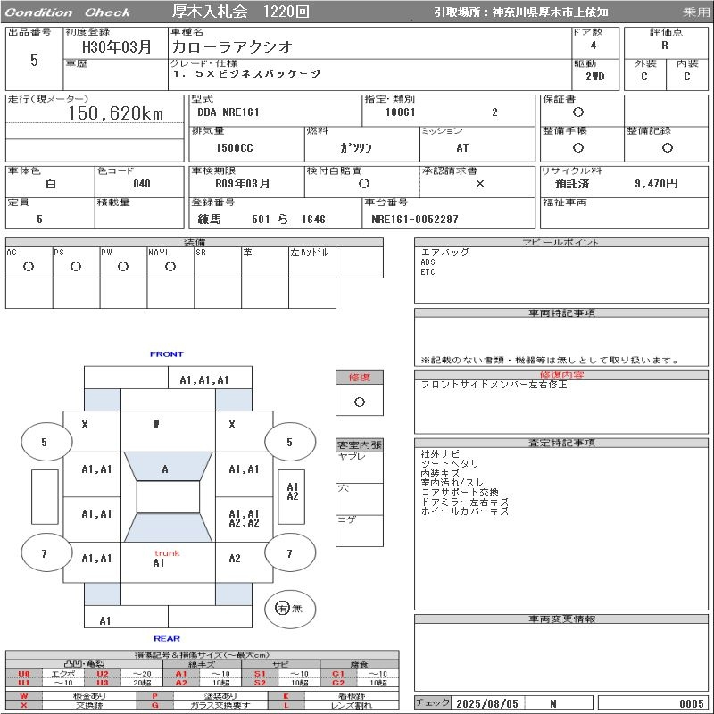Select the car name カローラアクシオ
Image resolution: width=714 pixels, height=714 pixels.
(x=232, y=46)
